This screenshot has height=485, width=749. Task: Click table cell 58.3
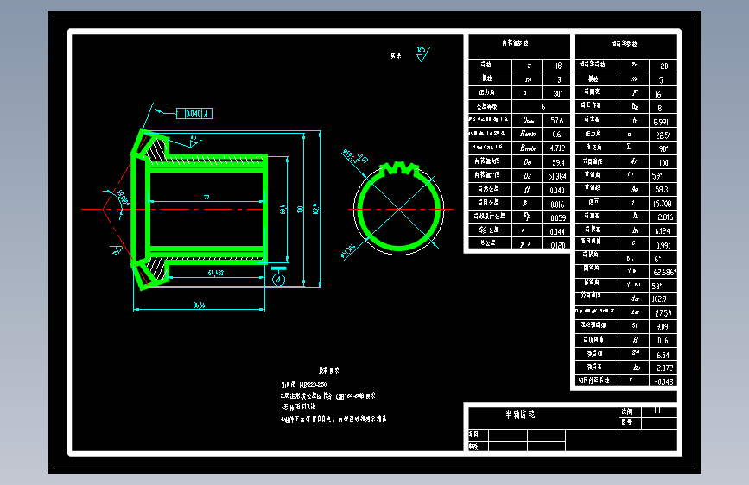click(x=662, y=190)
